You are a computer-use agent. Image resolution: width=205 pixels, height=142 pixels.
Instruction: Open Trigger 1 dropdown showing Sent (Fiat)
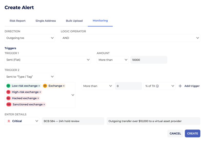pos(48,60)
